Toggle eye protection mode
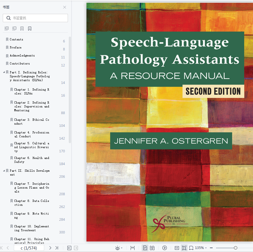Viewport: 253px width, 252px height. (x=117, y=248)
